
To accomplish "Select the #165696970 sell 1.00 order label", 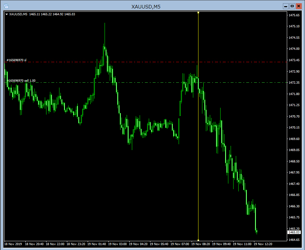I will coord(21,80).
